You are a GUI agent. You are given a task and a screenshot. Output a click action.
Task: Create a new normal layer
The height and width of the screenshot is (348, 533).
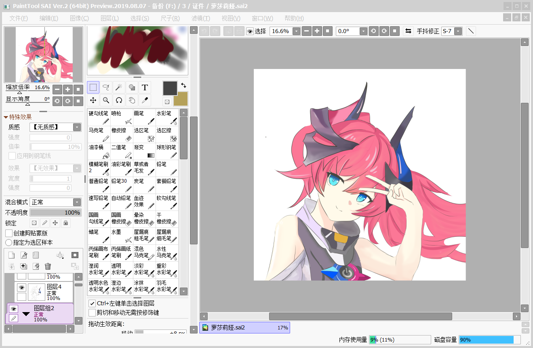(12, 255)
